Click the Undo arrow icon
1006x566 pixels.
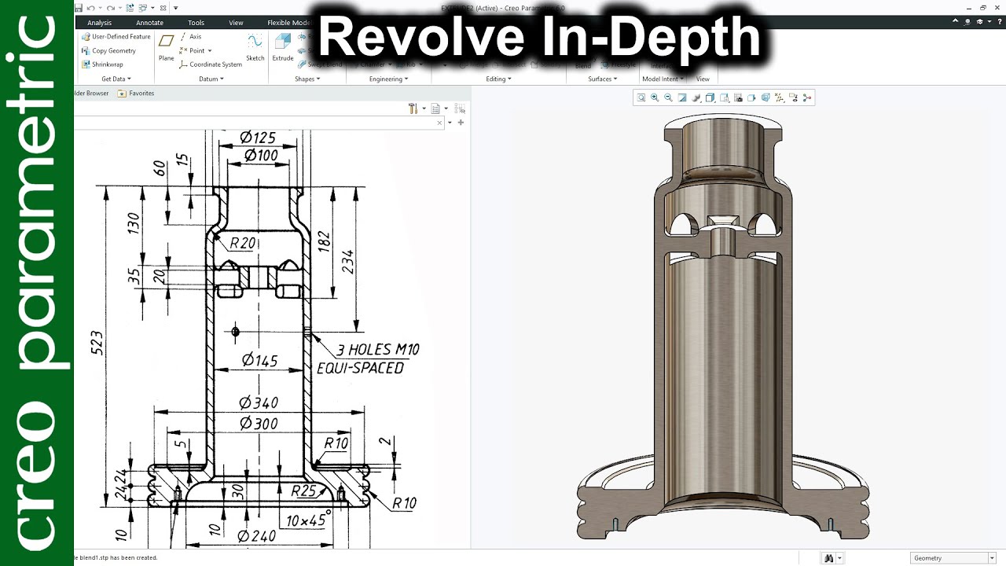click(x=90, y=8)
